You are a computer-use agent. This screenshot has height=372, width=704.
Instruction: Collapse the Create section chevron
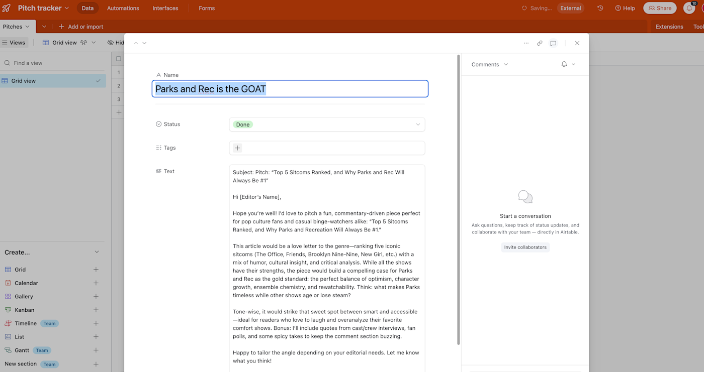pyautogui.click(x=97, y=252)
